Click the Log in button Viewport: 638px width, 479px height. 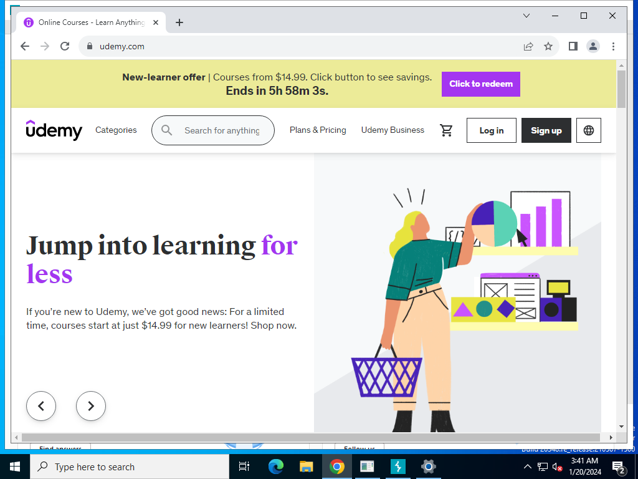point(492,130)
